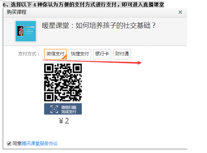The height and width of the screenshot is (153, 207).
Task: Toggle the 同意 agreement checkbox
Action: pos(9,143)
